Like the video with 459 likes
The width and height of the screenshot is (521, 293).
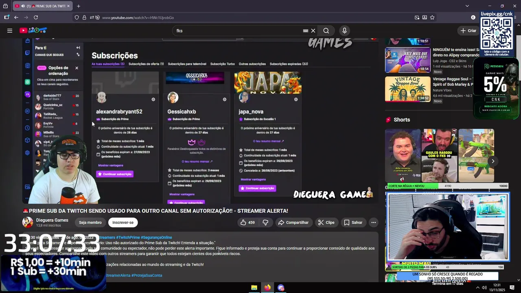247,223
